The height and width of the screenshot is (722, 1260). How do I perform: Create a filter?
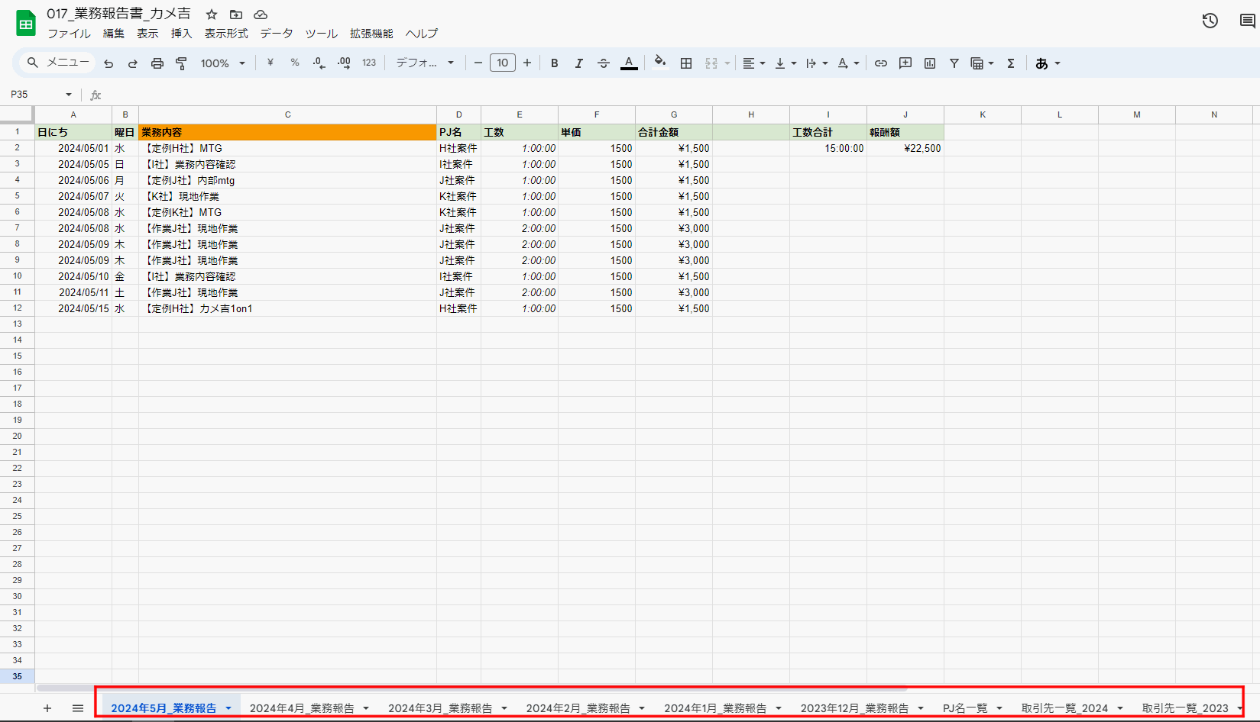954,63
